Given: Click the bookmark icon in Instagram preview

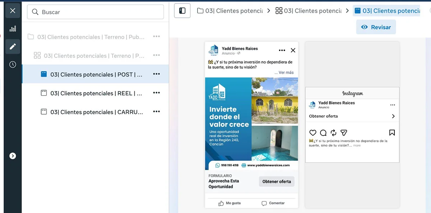Looking at the screenshot, I should (x=392, y=133).
